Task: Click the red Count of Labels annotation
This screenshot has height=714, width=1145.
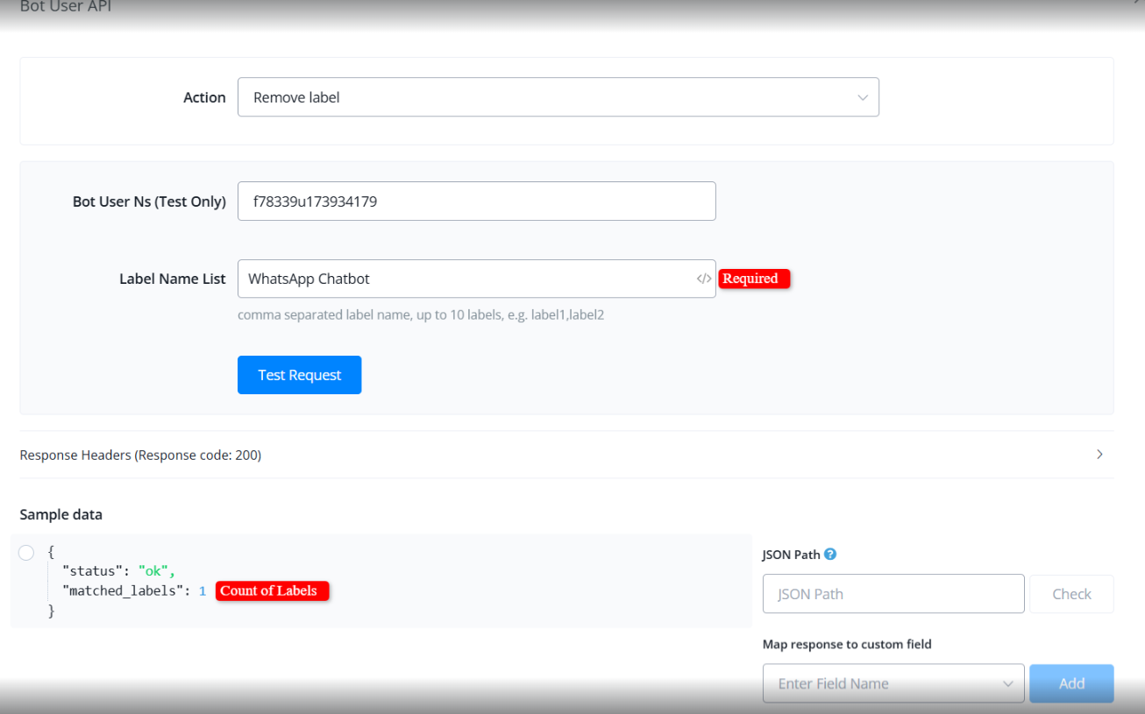Action: coord(272,590)
